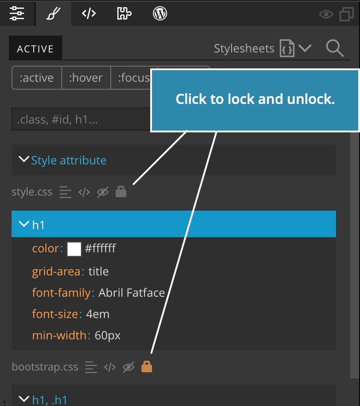Screen dimensions: 360x406
Task: Click the overlapping windows icon at top right
Action: click(x=347, y=14)
